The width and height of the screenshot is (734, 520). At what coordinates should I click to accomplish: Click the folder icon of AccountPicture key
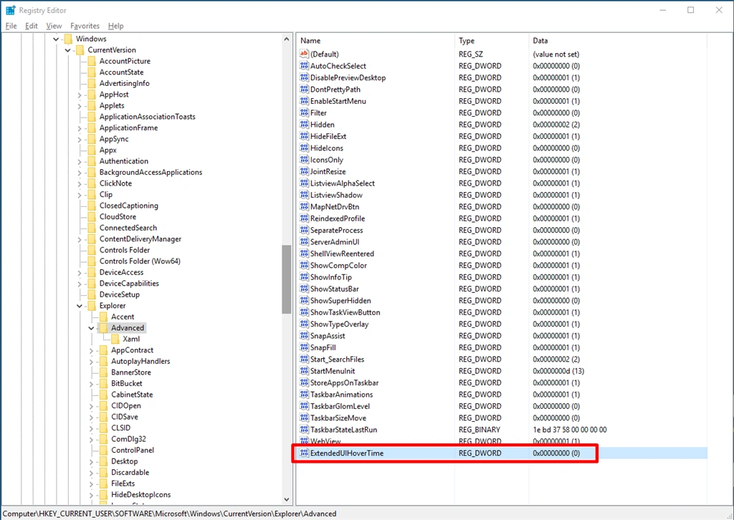point(92,62)
